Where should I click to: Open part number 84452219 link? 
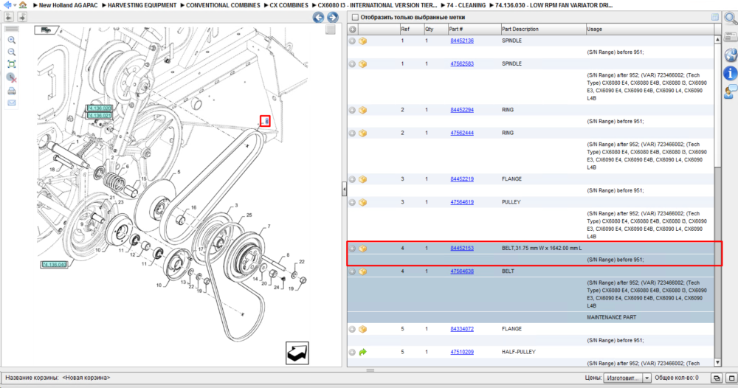click(x=462, y=179)
